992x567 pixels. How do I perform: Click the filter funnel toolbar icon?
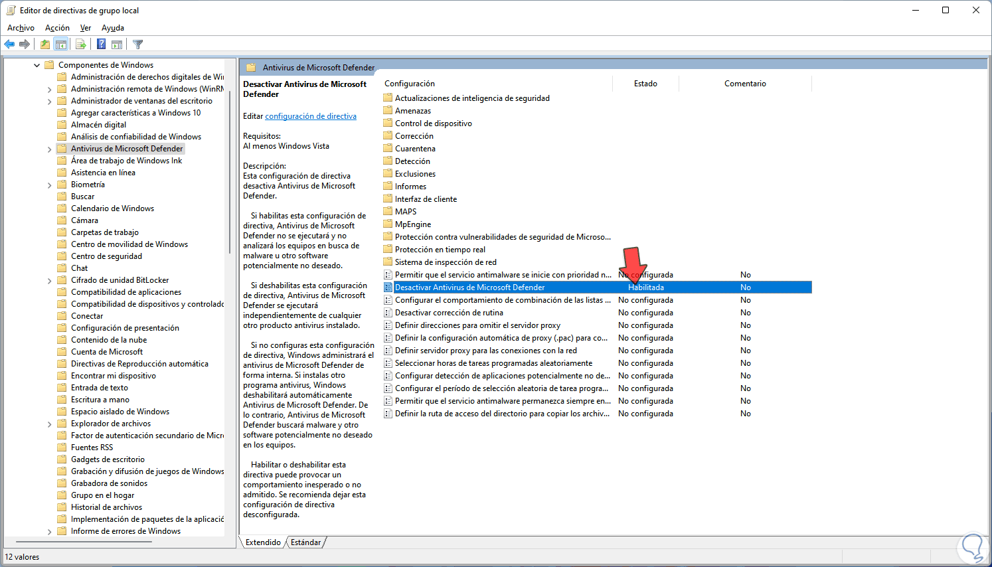(137, 44)
